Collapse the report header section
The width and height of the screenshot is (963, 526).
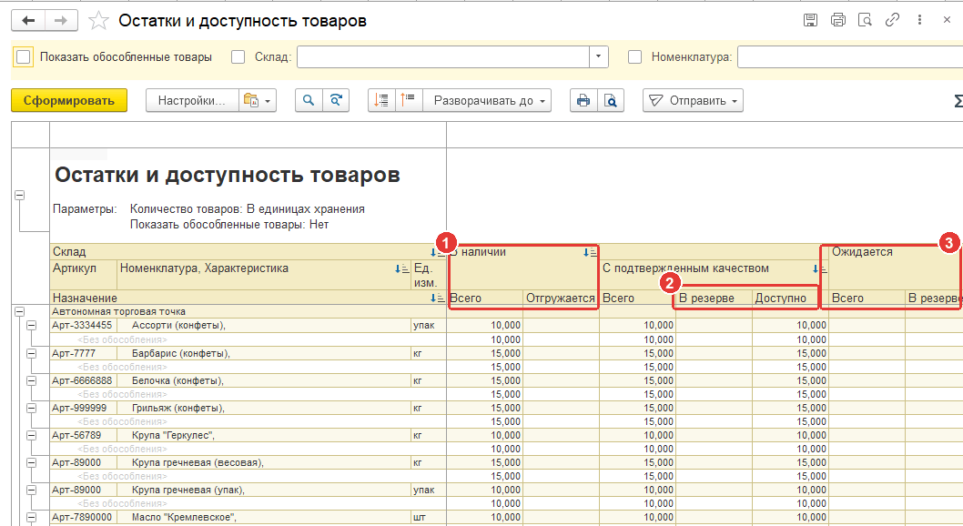tap(20, 195)
